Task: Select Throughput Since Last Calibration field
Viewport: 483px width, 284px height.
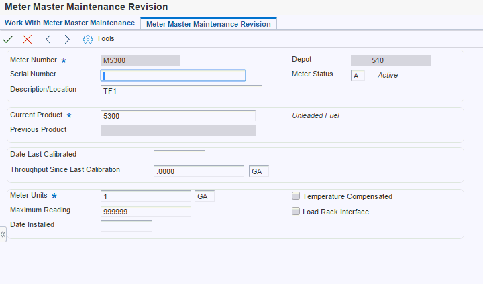Action: click(x=199, y=171)
